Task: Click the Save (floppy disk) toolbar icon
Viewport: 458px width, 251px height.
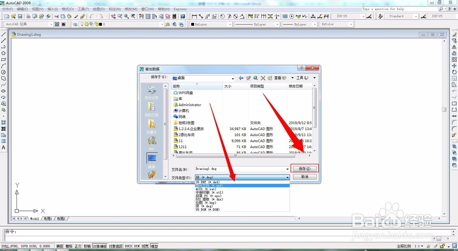Action: pyautogui.click(x=20, y=16)
